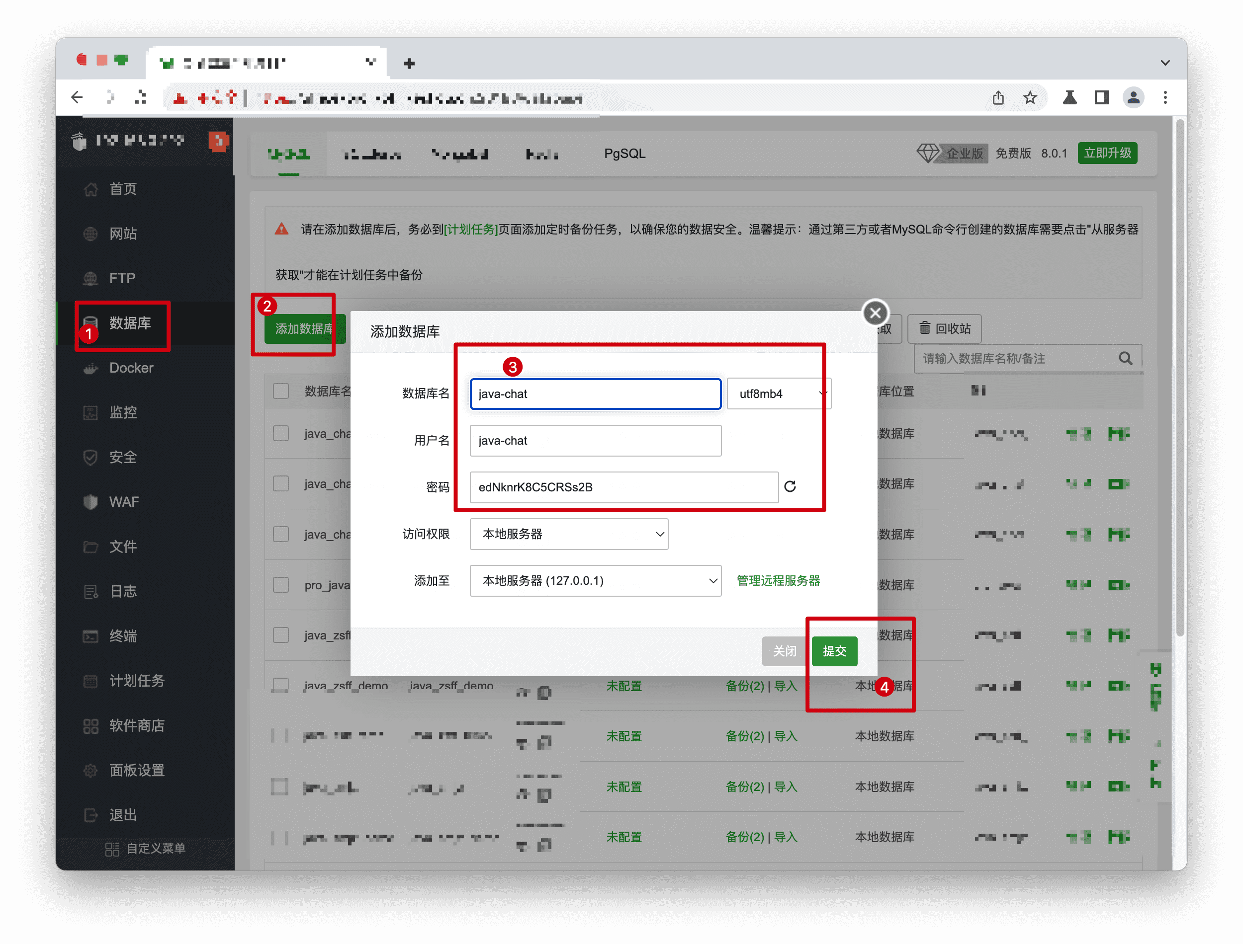
Task: Toggle the select-all checkbox in table header
Action: pyautogui.click(x=280, y=391)
